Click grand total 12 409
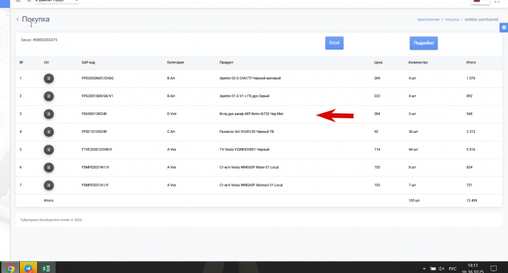Screen dimensions: 508x273 [x=472, y=200]
